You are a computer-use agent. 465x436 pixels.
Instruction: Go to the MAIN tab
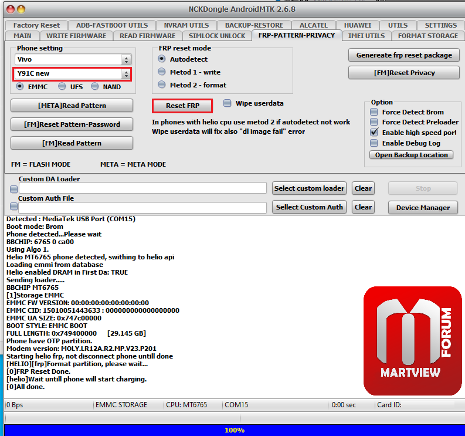(x=22, y=36)
